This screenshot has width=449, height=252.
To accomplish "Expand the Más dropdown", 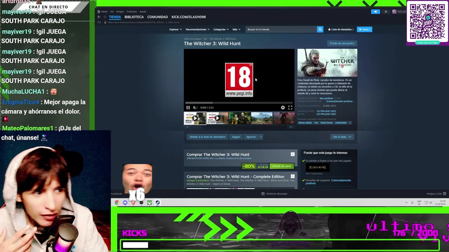I will [x=236, y=29].
